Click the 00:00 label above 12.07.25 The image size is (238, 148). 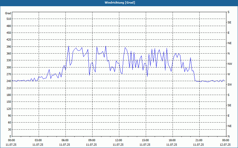(x=225, y=140)
